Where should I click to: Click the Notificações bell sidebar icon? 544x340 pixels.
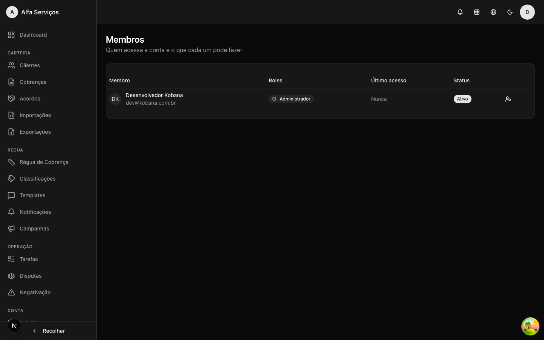tap(11, 212)
